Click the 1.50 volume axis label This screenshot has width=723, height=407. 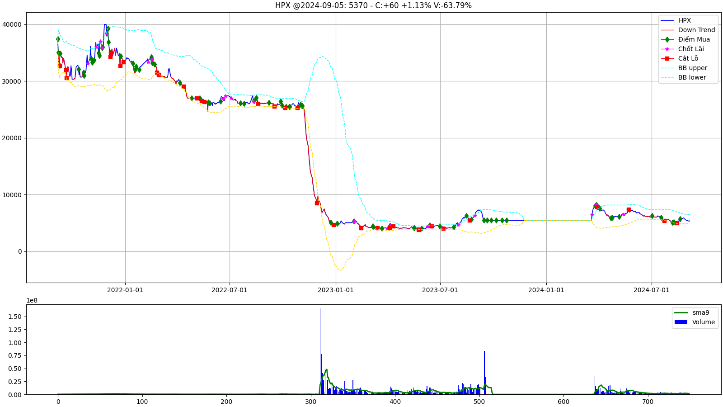click(x=15, y=317)
